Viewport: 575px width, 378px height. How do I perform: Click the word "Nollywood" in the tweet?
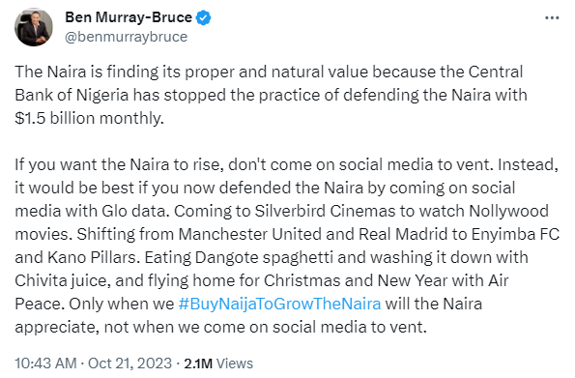pos(508,211)
